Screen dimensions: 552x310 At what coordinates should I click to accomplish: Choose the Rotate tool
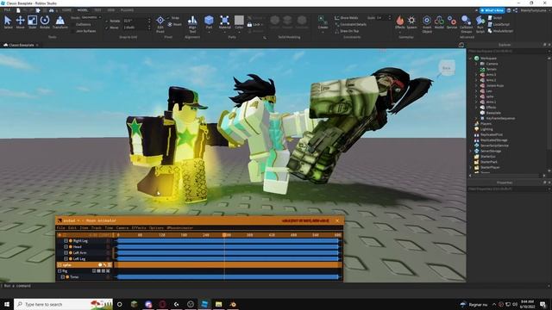point(45,22)
